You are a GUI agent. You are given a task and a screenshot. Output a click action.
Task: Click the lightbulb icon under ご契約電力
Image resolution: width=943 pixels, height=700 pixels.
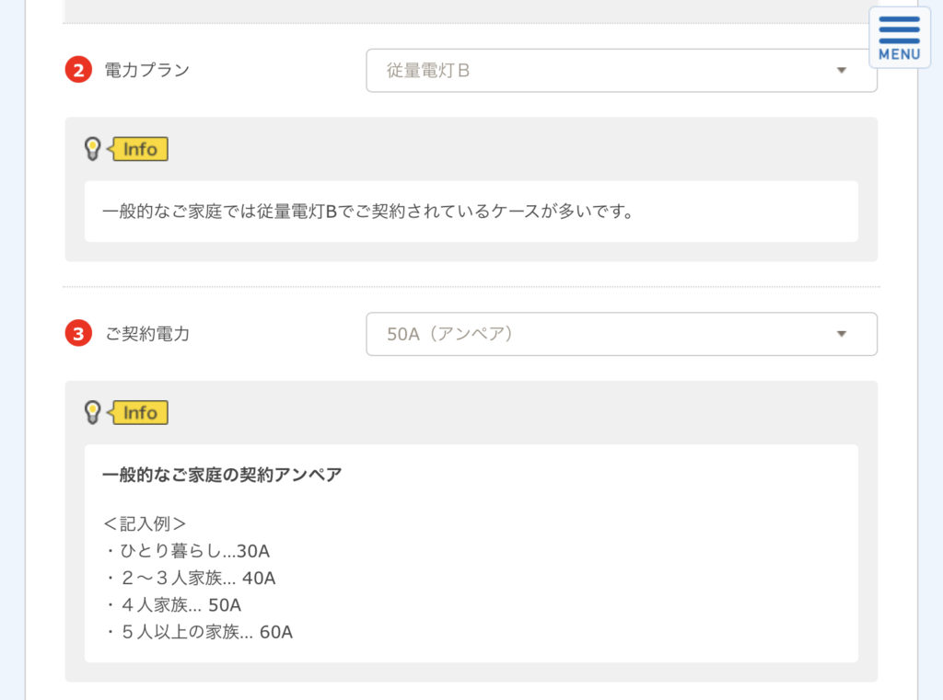click(x=92, y=412)
